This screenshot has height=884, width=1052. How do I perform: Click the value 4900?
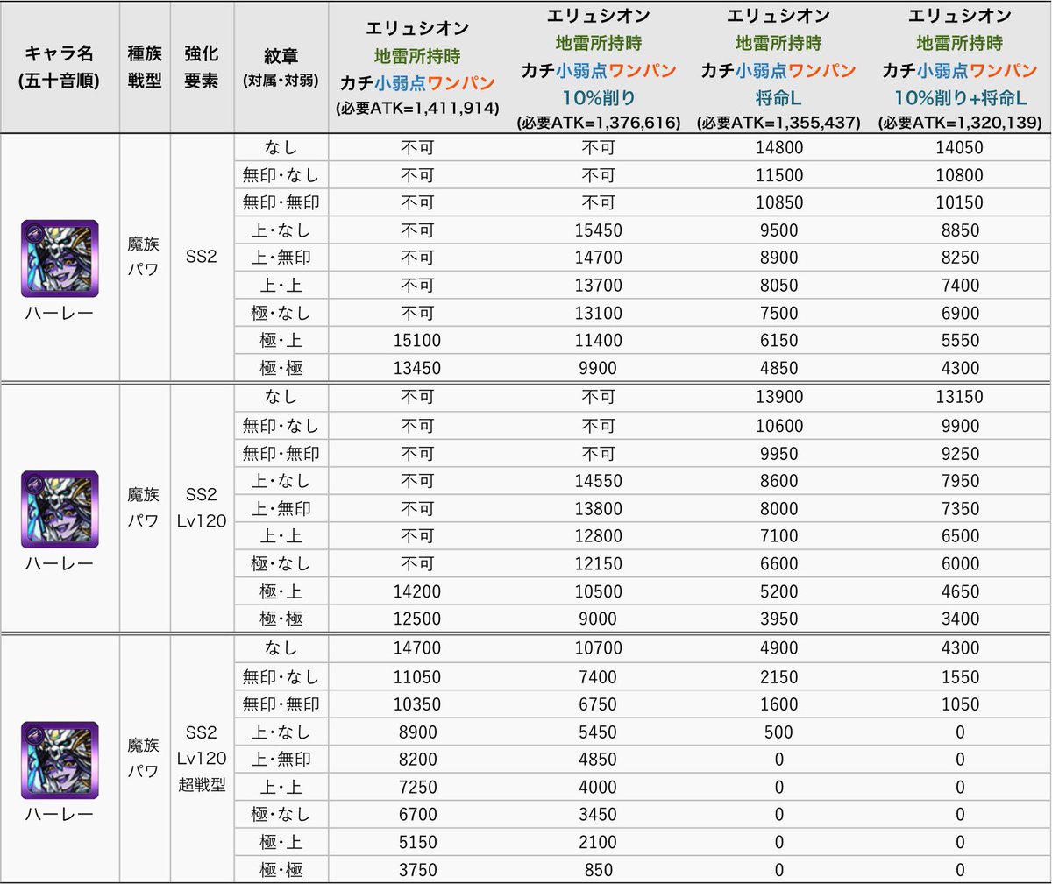pyautogui.click(x=779, y=648)
